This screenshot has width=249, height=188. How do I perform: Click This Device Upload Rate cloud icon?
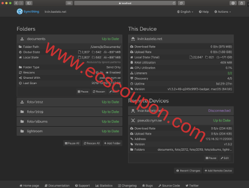point(132,52)
